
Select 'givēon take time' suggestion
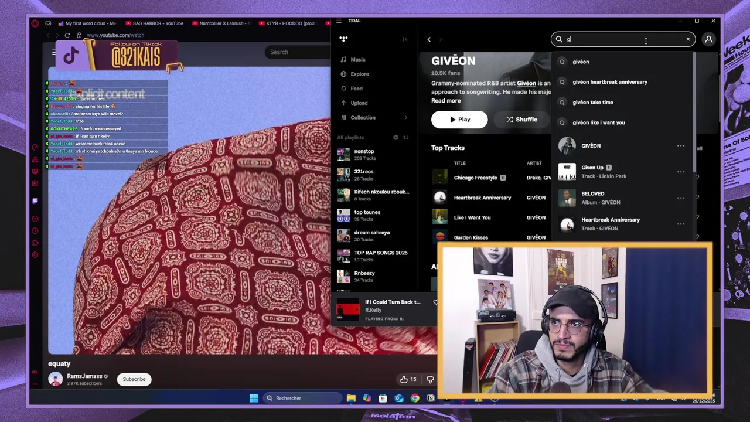(x=592, y=102)
